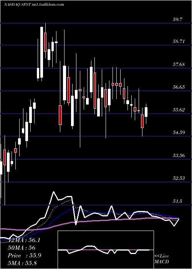Click the <<Live MACD label

point(162,259)
